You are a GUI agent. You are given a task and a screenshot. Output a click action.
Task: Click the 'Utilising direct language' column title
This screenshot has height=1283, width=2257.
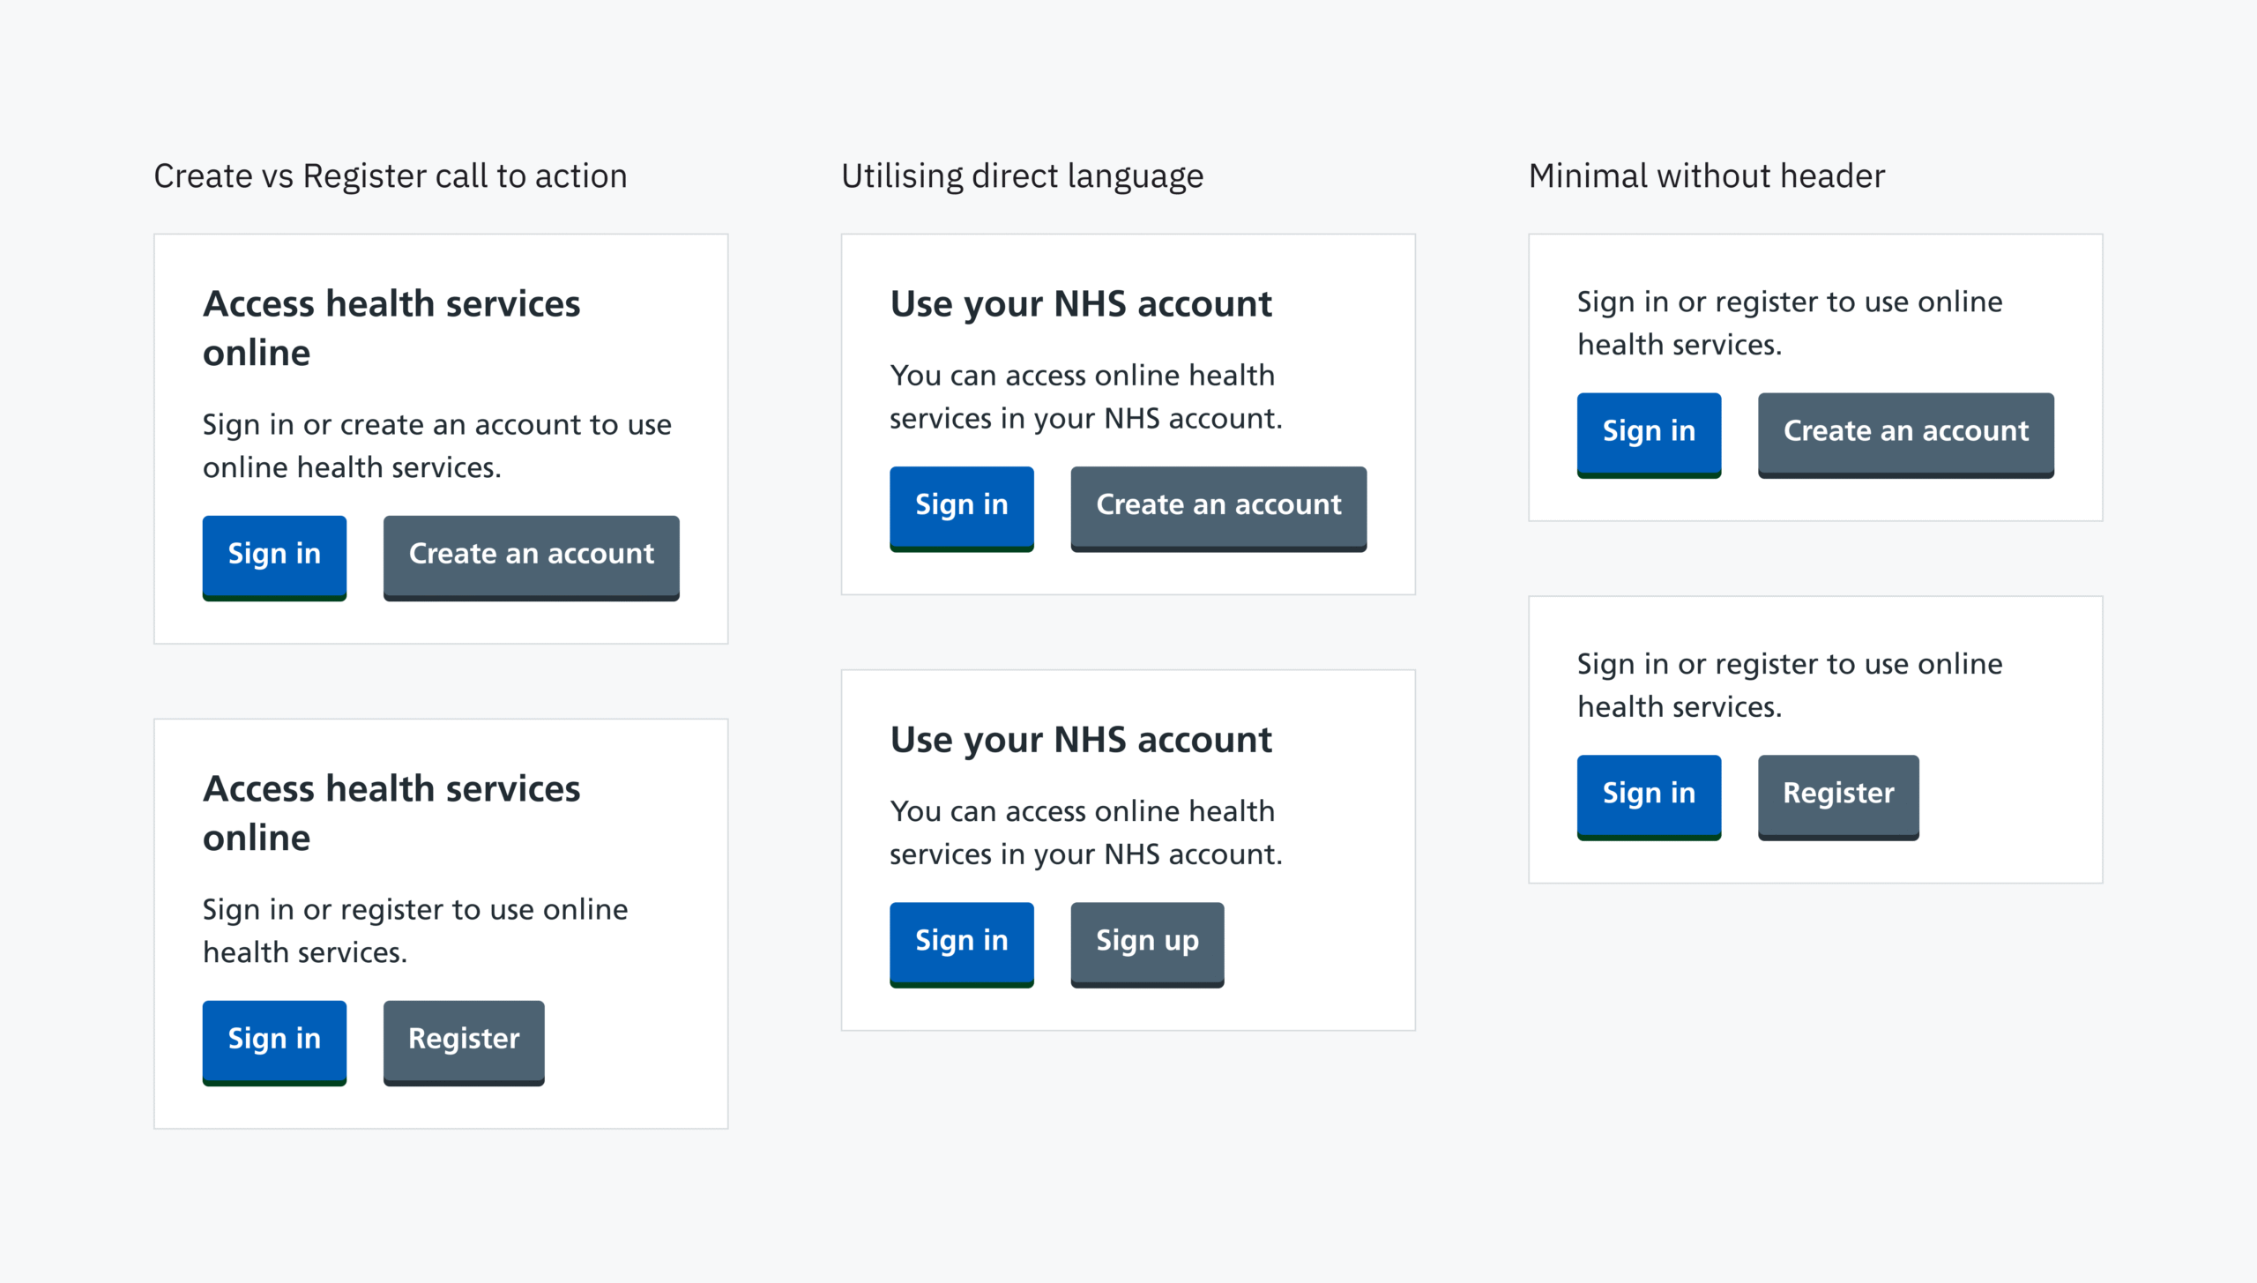point(1022,176)
